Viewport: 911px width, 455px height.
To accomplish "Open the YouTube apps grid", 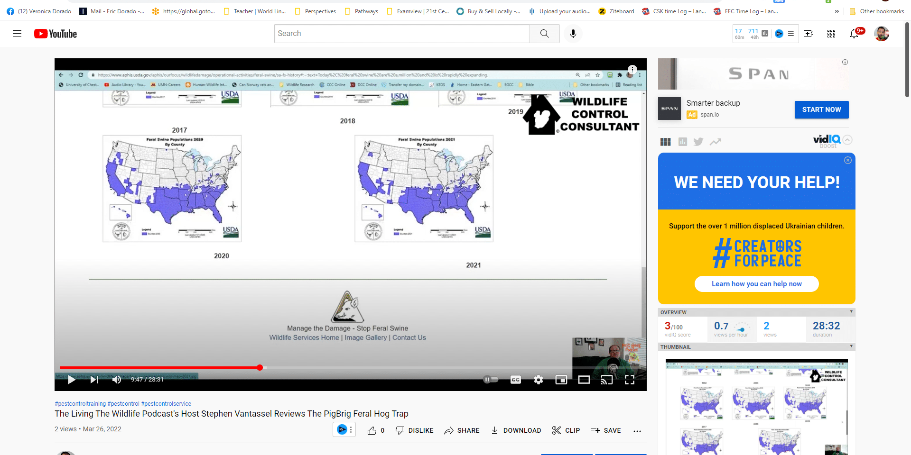I will (x=831, y=34).
